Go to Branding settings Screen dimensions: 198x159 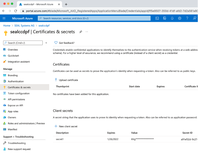(x=13, y=75)
